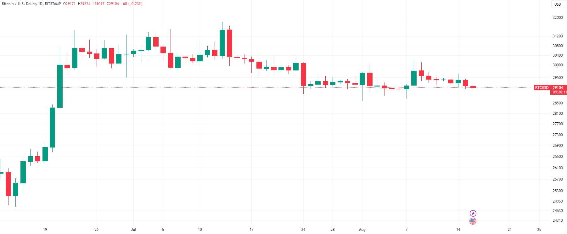
Task: Select date label 21 on the time axis
Action: (510, 230)
